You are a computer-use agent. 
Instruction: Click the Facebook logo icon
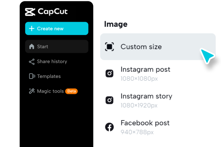pos(110,127)
